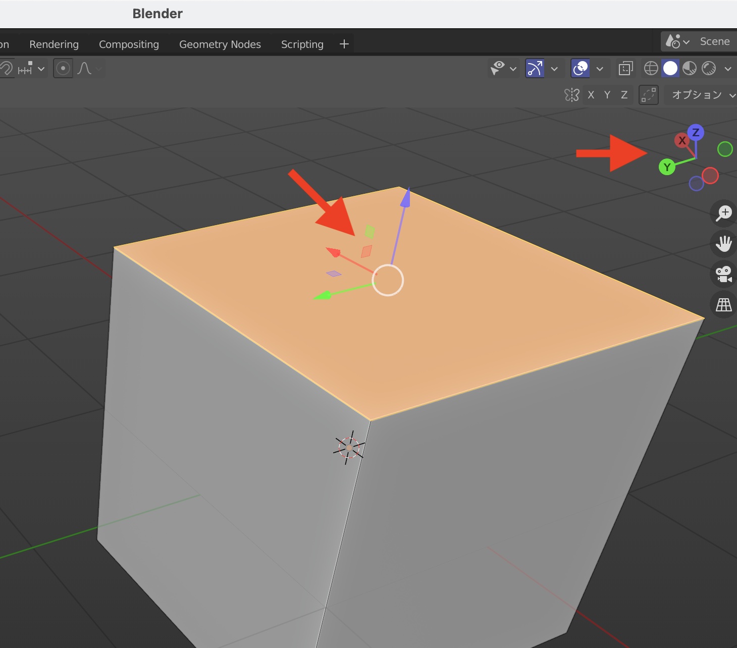737x648 pixels.
Task: Add a new workspace with the plus button
Action: (343, 44)
